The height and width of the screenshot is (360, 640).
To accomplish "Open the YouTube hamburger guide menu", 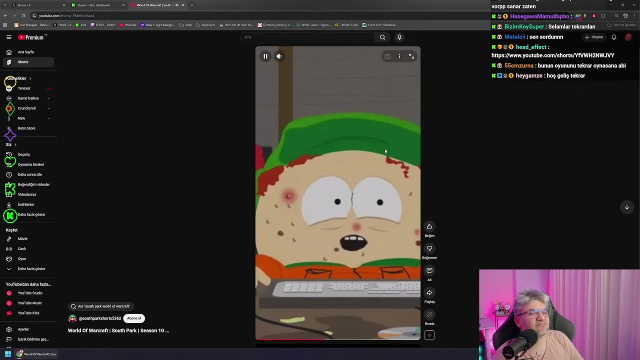I will click(8, 37).
